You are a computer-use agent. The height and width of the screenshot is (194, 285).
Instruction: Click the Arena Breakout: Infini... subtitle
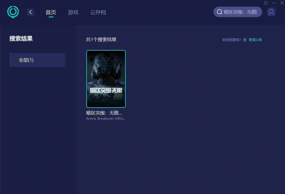point(106,119)
